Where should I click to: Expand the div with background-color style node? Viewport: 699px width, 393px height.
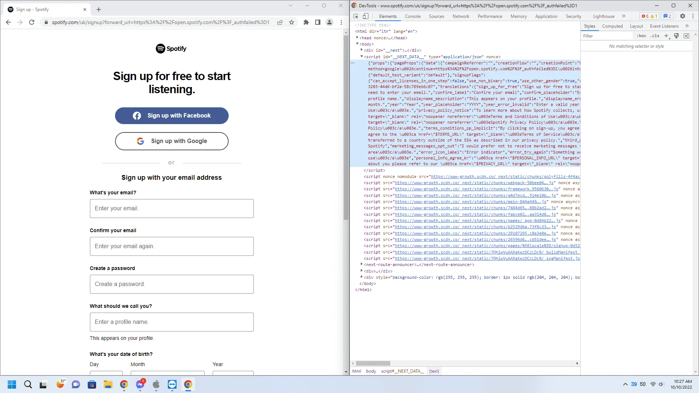(x=362, y=277)
